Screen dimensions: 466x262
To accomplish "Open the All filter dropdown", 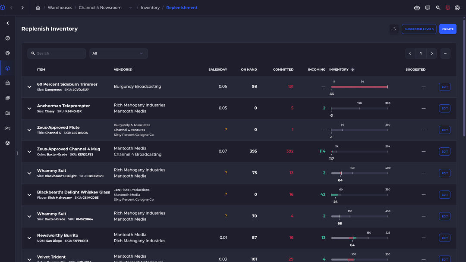I will [x=119, y=53].
